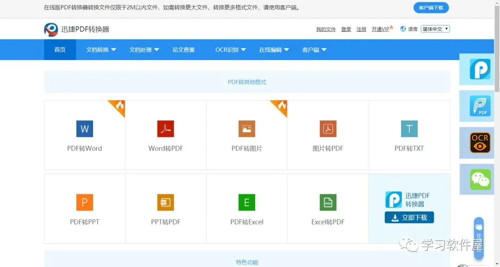Click the PDF转其他格式 section header
The image size is (500, 267).
247,82
